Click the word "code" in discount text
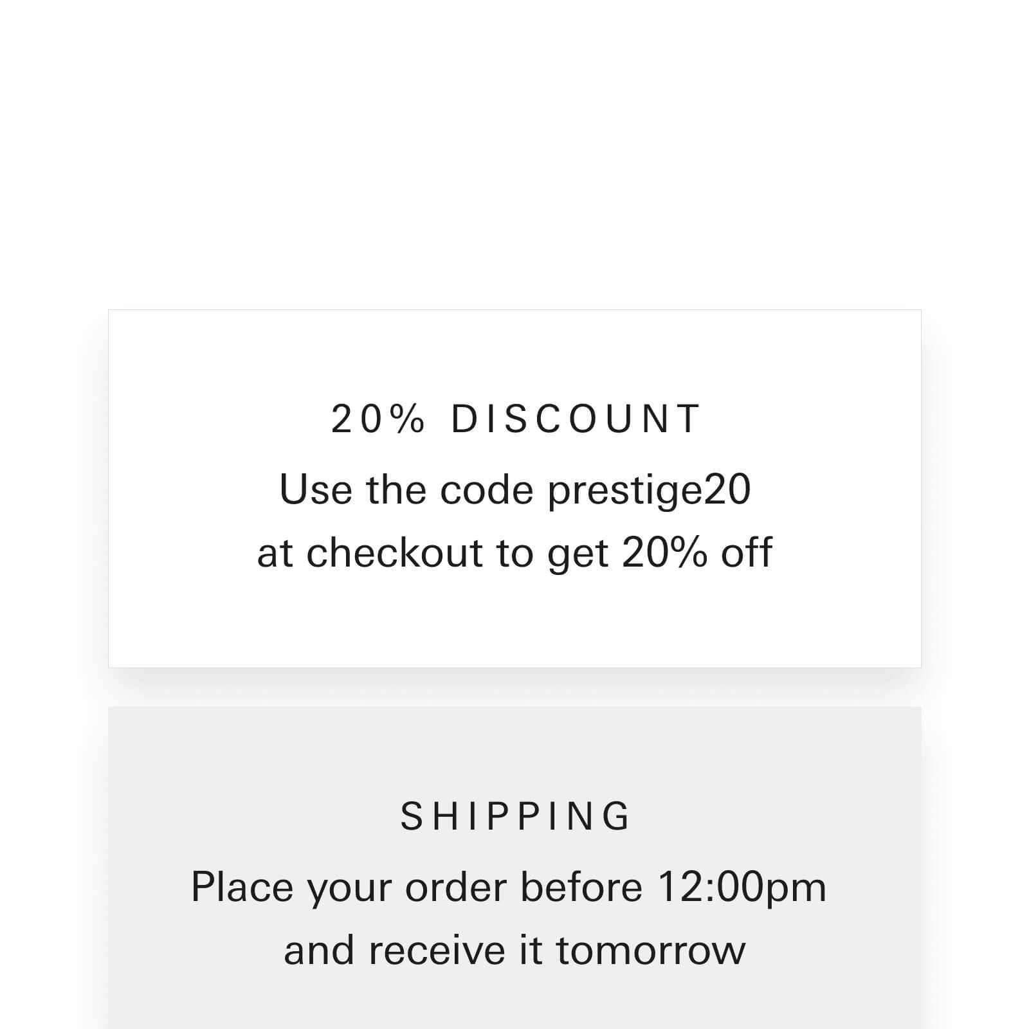1029x1029 pixels. (x=487, y=490)
